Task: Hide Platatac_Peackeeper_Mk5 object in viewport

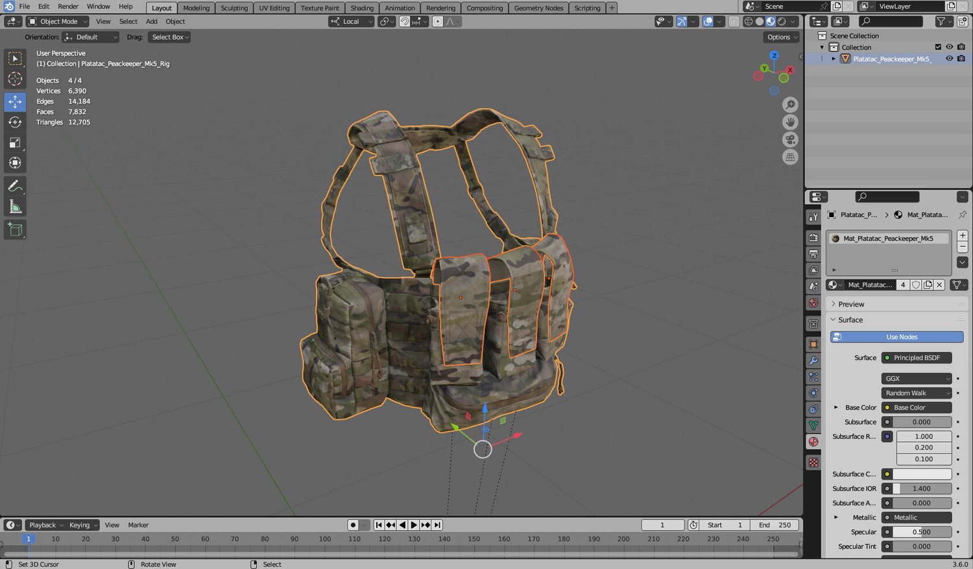Action: click(949, 58)
